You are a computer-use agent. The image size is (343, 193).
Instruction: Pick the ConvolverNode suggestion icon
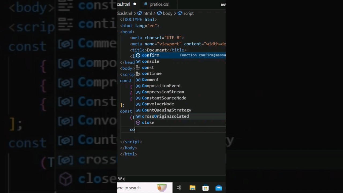(x=138, y=104)
